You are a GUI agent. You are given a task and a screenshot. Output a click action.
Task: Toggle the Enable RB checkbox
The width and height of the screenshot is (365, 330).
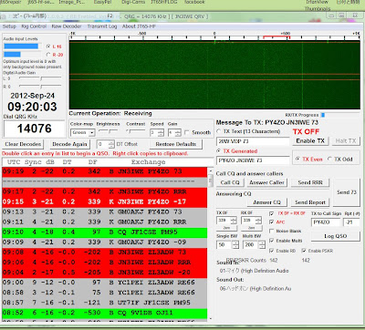tap(272, 251)
